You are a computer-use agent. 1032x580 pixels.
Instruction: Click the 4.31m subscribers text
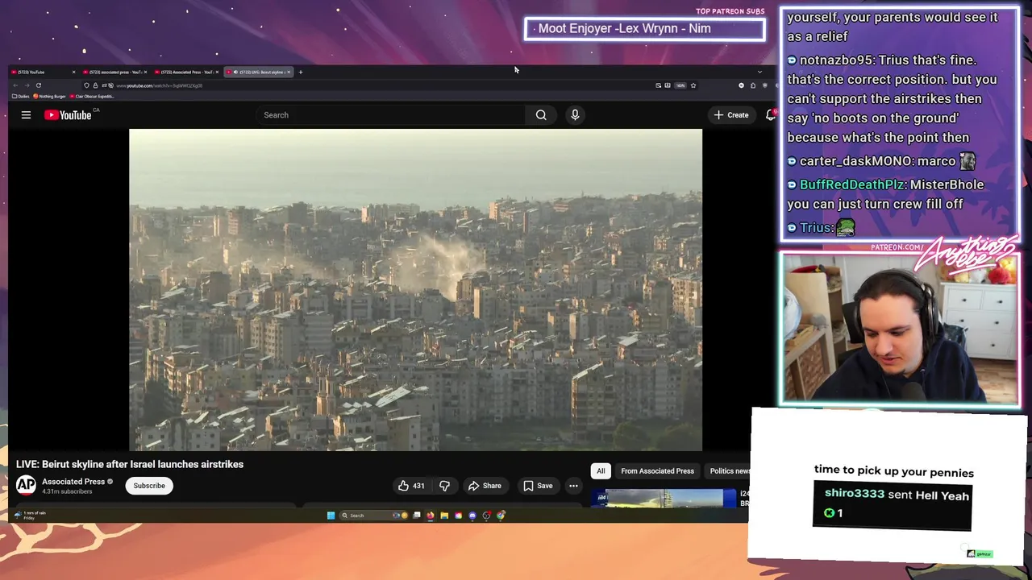coord(67,491)
